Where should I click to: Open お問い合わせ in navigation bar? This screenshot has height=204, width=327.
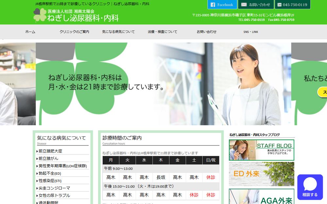click(x=206, y=32)
